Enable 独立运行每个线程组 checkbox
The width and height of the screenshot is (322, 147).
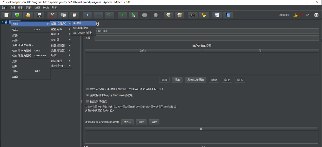coord(88,89)
